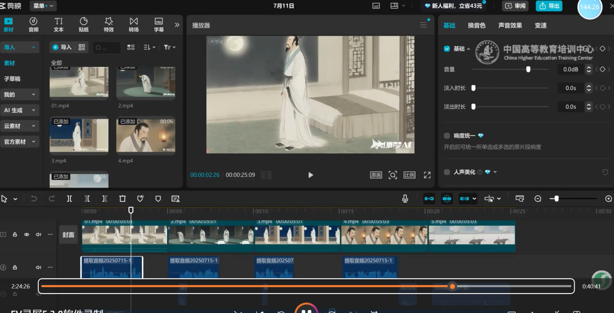Open the 菜单 menu dropdown
This screenshot has width=614, height=313.
tap(43, 6)
